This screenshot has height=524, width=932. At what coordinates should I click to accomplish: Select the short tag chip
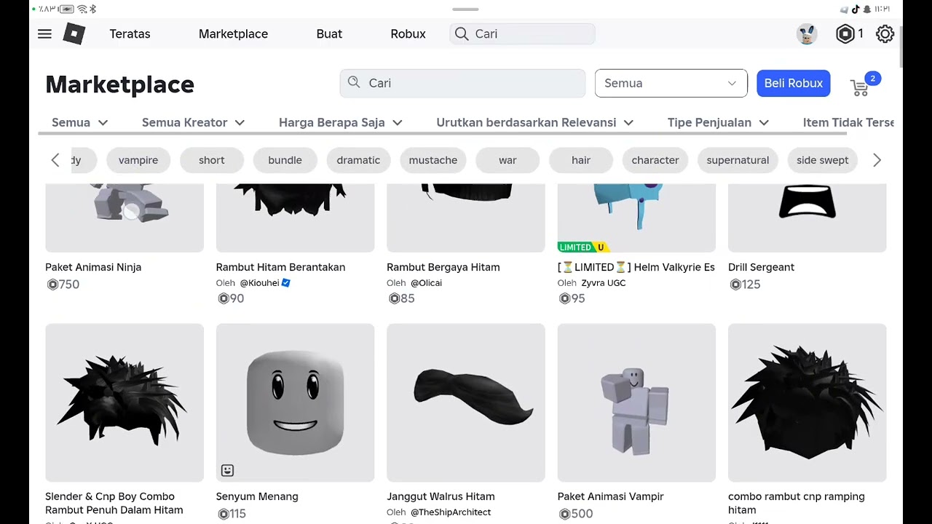pos(212,160)
